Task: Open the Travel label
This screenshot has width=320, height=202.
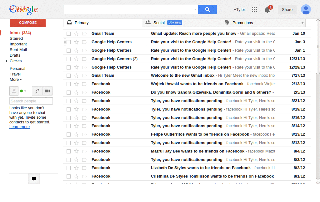Action: 15,74
